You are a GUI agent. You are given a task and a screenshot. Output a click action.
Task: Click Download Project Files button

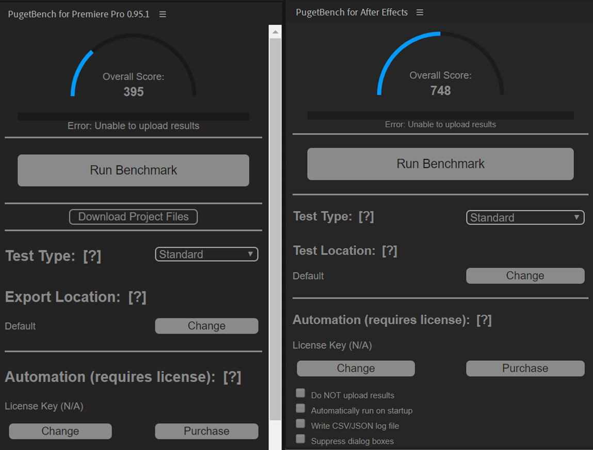[134, 217]
